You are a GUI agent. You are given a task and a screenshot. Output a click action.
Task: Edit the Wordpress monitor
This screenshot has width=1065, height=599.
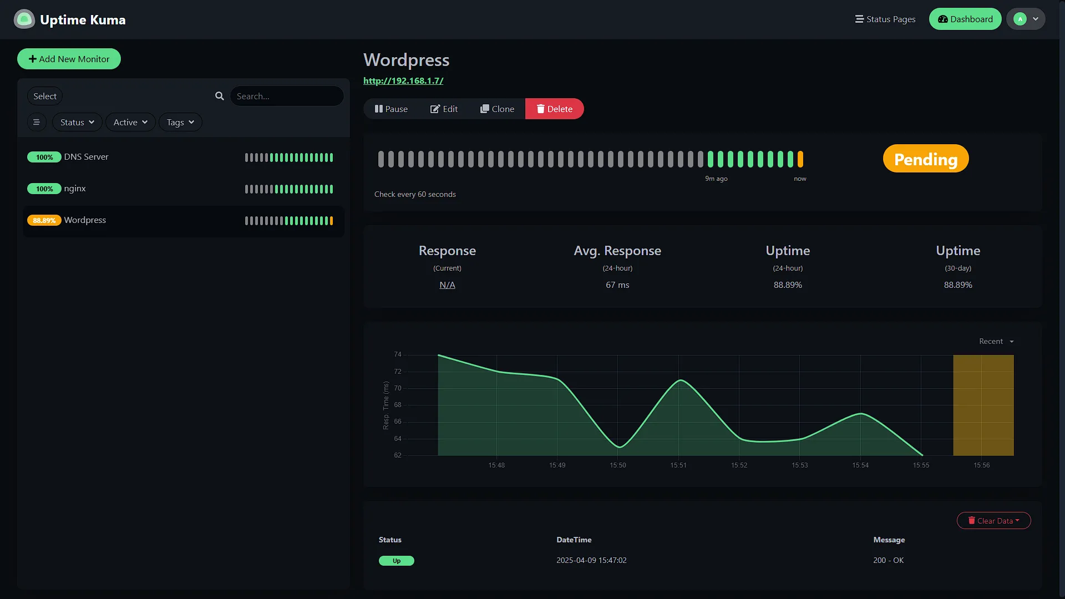(444, 109)
